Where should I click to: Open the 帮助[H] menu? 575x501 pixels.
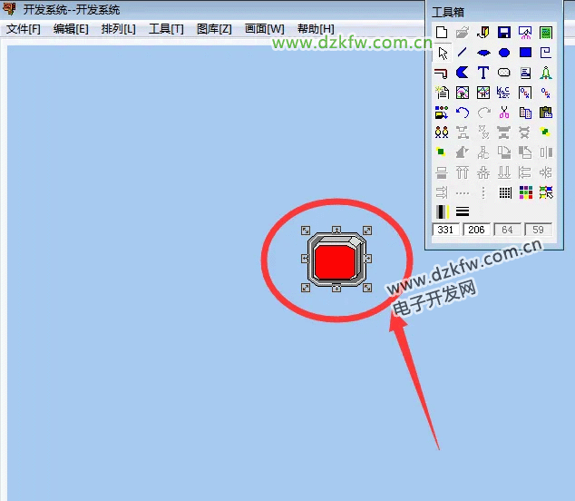316,29
